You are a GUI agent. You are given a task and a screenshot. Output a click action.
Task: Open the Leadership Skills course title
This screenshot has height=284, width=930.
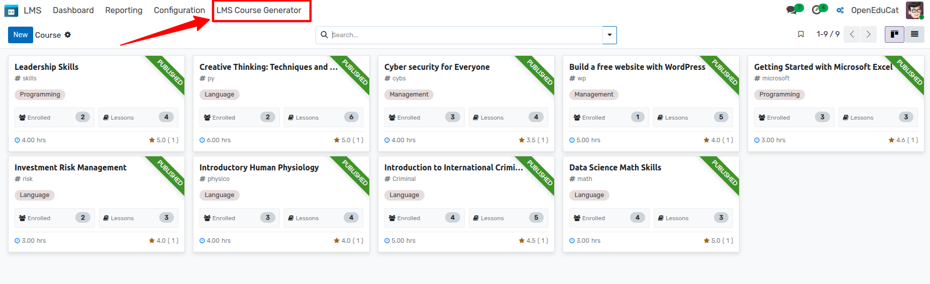[x=47, y=67]
